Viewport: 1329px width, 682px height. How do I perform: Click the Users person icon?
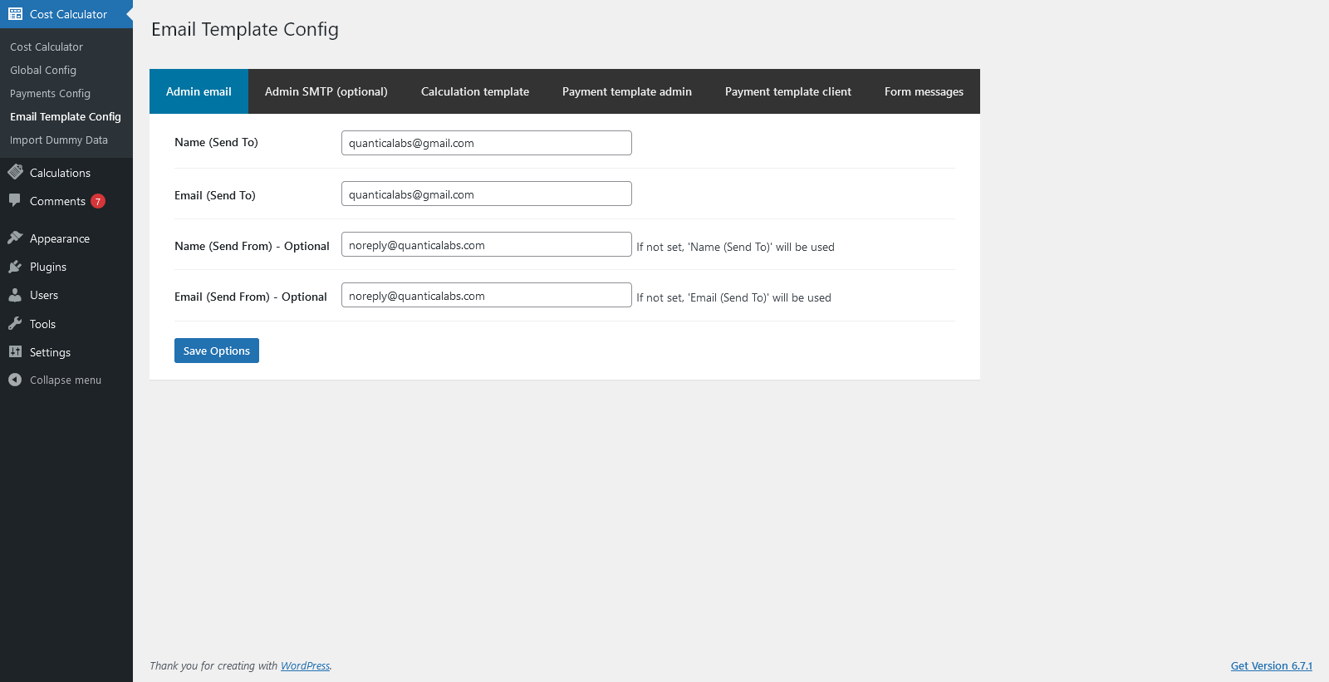pyautogui.click(x=15, y=295)
